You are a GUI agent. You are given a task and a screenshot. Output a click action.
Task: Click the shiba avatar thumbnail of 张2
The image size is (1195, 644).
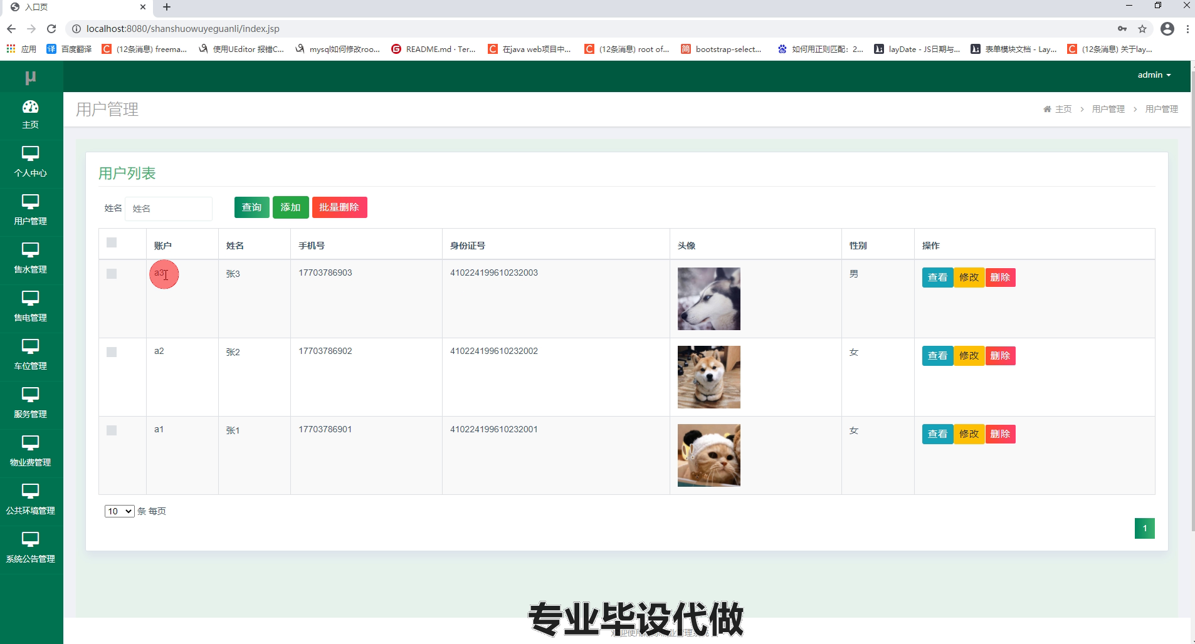coord(709,377)
